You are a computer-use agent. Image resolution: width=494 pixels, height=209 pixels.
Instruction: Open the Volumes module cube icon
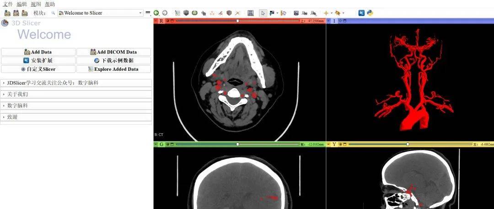pos(186,13)
